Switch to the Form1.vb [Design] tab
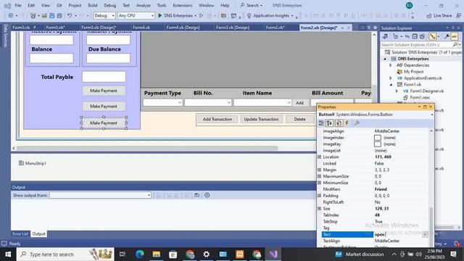 pyautogui.click(x=233, y=28)
